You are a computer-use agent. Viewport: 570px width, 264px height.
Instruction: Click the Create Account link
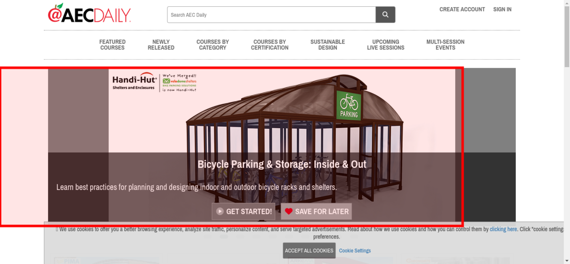tap(462, 9)
